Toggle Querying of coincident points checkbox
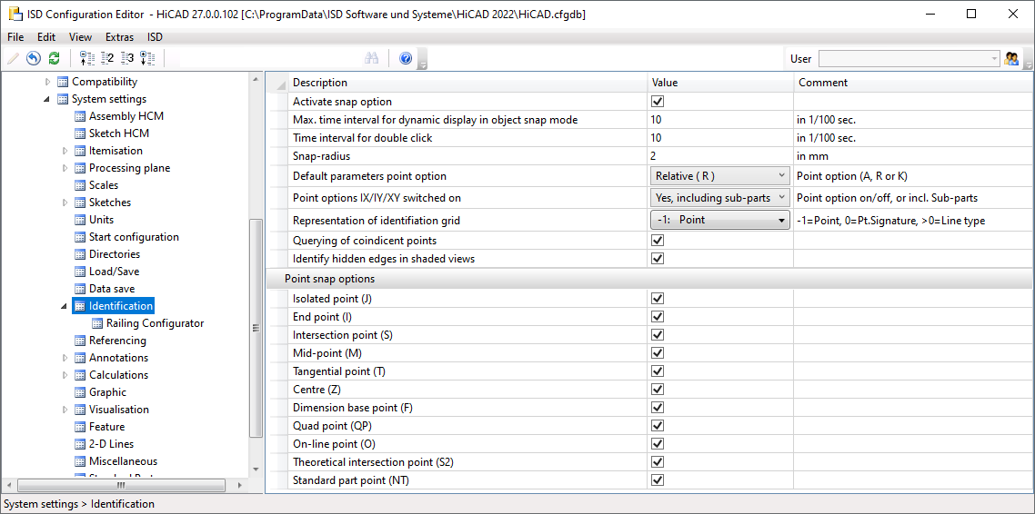 coord(658,241)
